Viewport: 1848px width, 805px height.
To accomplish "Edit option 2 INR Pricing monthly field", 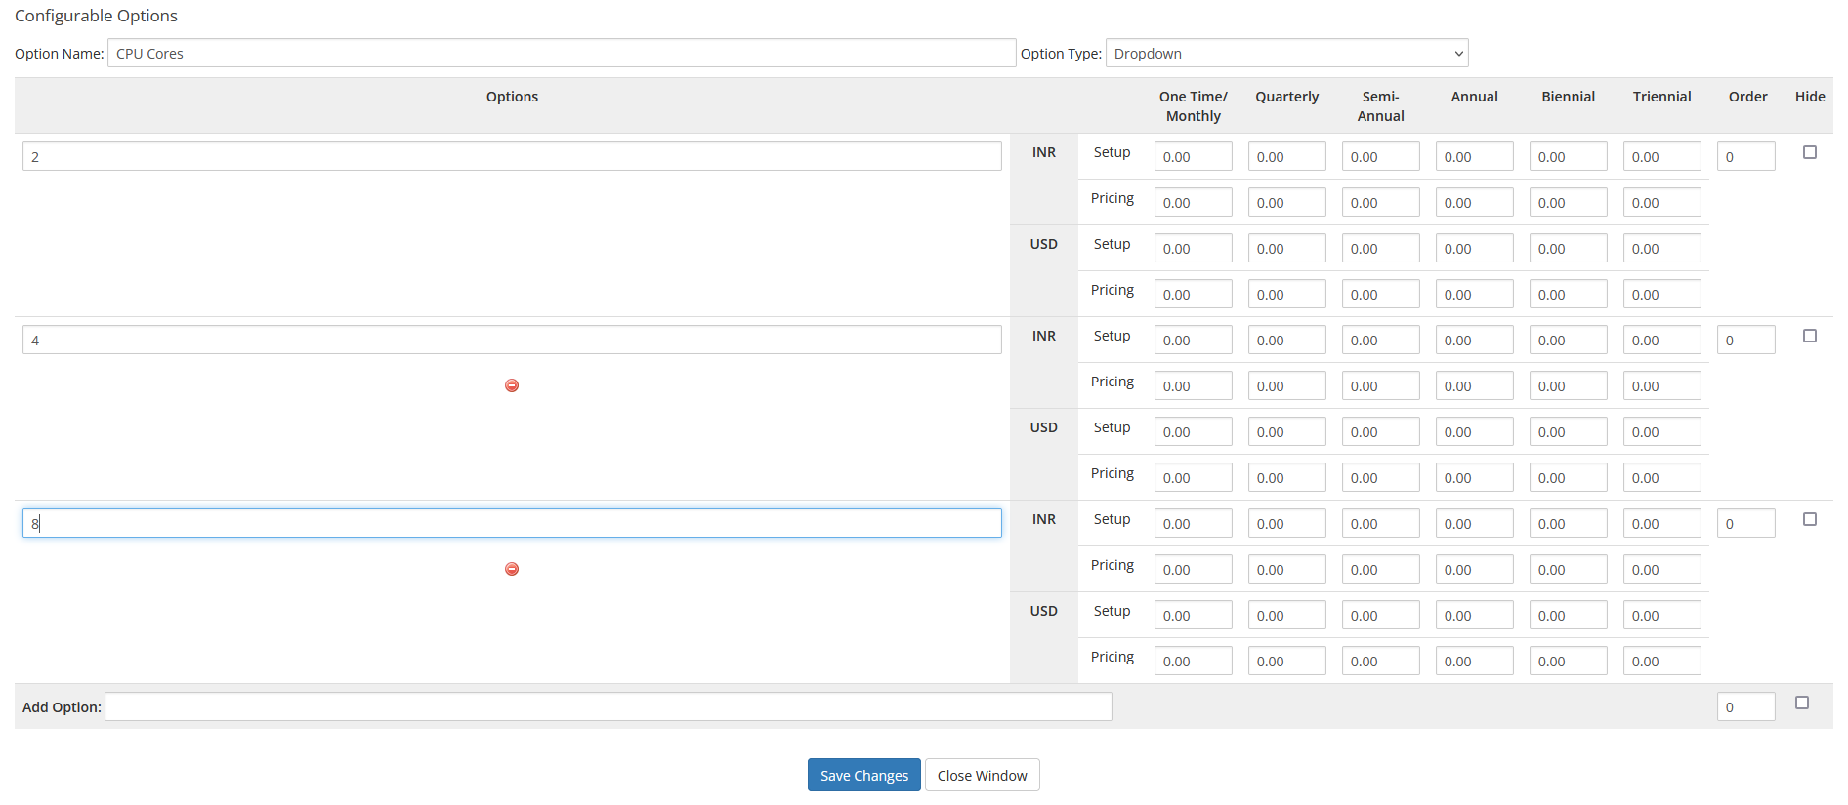I will (x=1194, y=202).
